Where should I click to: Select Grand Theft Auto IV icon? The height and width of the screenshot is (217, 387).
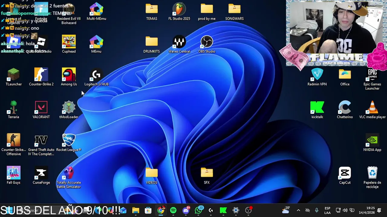[x=41, y=145]
